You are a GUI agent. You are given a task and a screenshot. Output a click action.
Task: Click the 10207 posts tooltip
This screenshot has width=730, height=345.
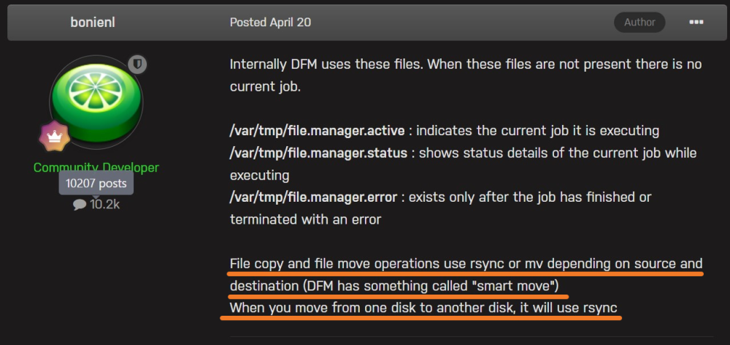(96, 183)
